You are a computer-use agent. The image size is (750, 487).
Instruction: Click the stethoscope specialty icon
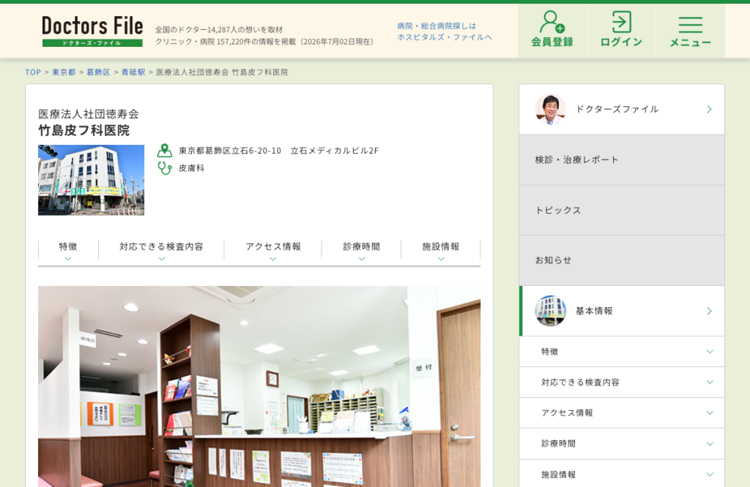tap(165, 168)
